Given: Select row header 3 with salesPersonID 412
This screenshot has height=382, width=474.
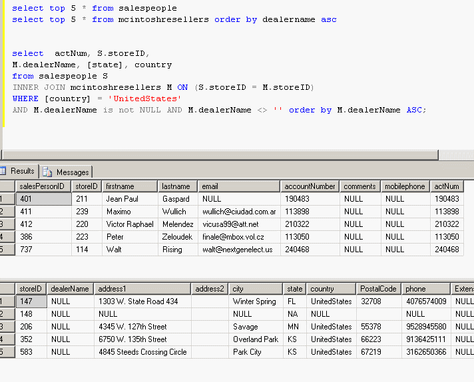Looking at the screenshot, I should coord(7,224).
